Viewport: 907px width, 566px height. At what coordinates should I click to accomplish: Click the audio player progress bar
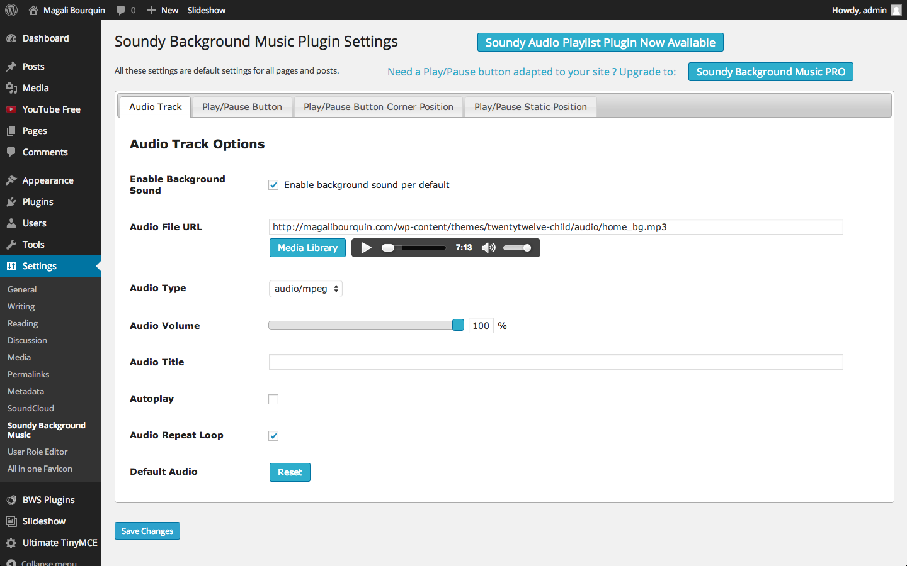pyautogui.click(x=414, y=248)
